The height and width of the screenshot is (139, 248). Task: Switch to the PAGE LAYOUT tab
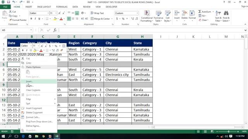pyautogui.click(x=44, y=7)
